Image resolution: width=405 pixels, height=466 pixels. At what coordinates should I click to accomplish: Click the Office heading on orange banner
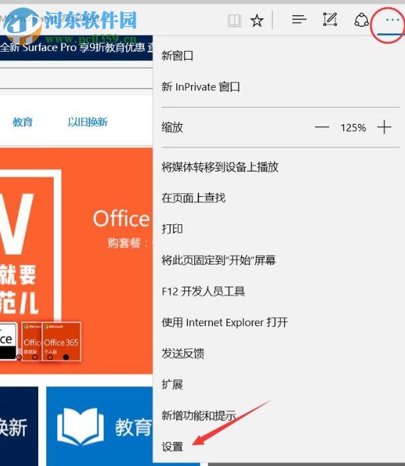tap(121, 219)
